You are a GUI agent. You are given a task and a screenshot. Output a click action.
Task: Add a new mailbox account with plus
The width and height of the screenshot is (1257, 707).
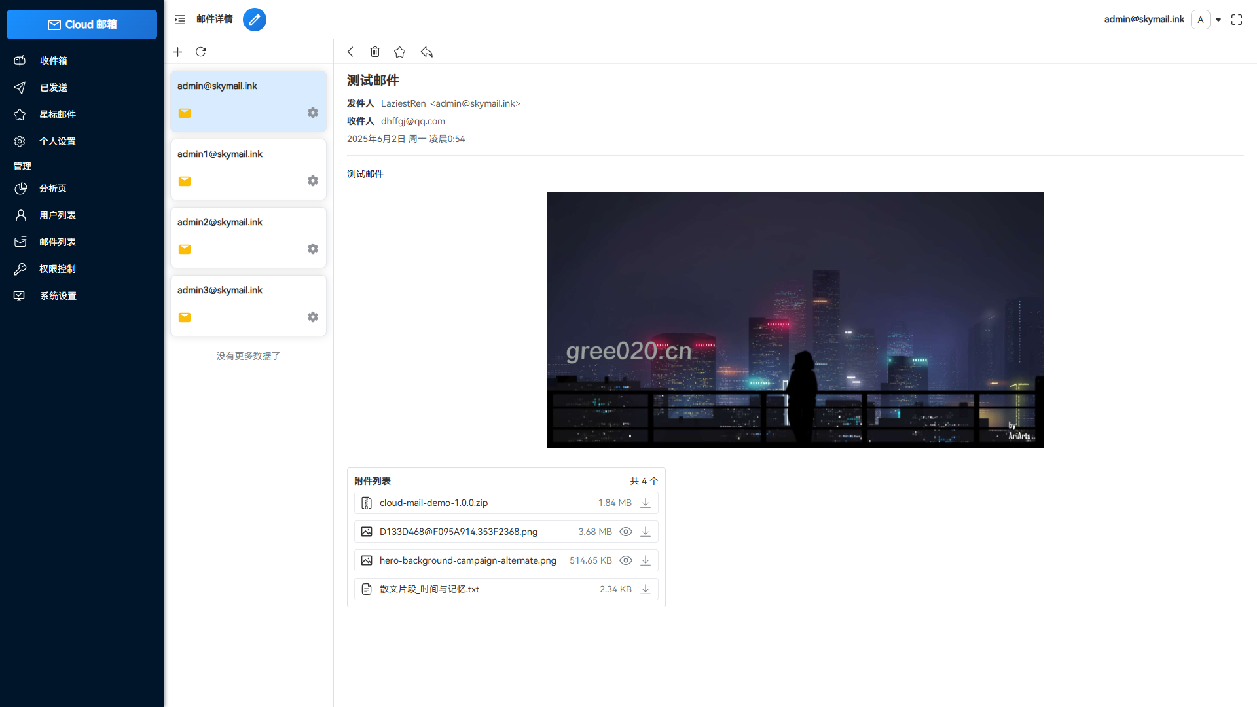tap(177, 52)
